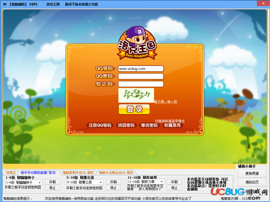Click the 更换频道 button
Image resolution: width=270 pixels, height=202 pixels.
252,173
